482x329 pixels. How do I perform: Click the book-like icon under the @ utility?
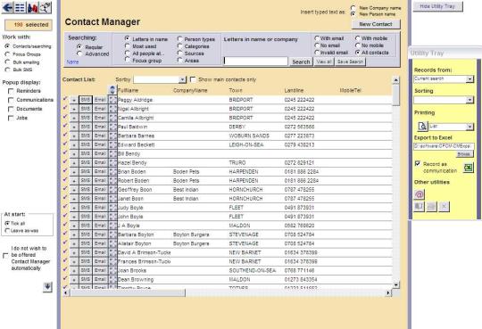click(x=419, y=207)
